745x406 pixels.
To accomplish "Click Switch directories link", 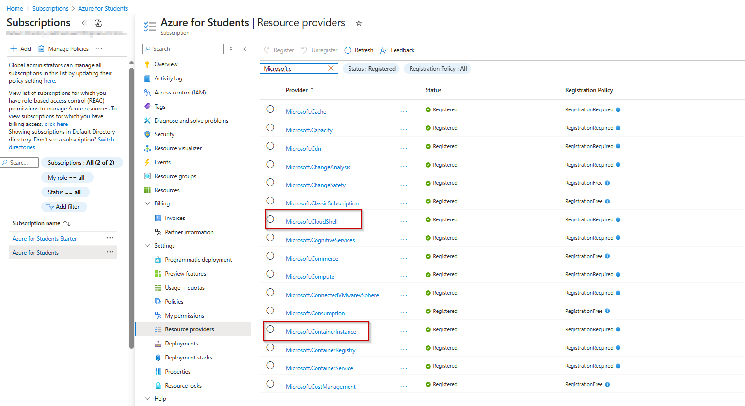I will pyautogui.click(x=106, y=140).
